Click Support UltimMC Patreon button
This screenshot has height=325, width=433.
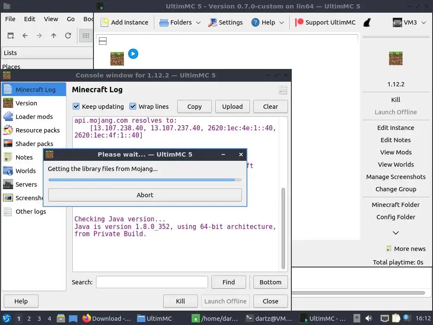[325, 22]
